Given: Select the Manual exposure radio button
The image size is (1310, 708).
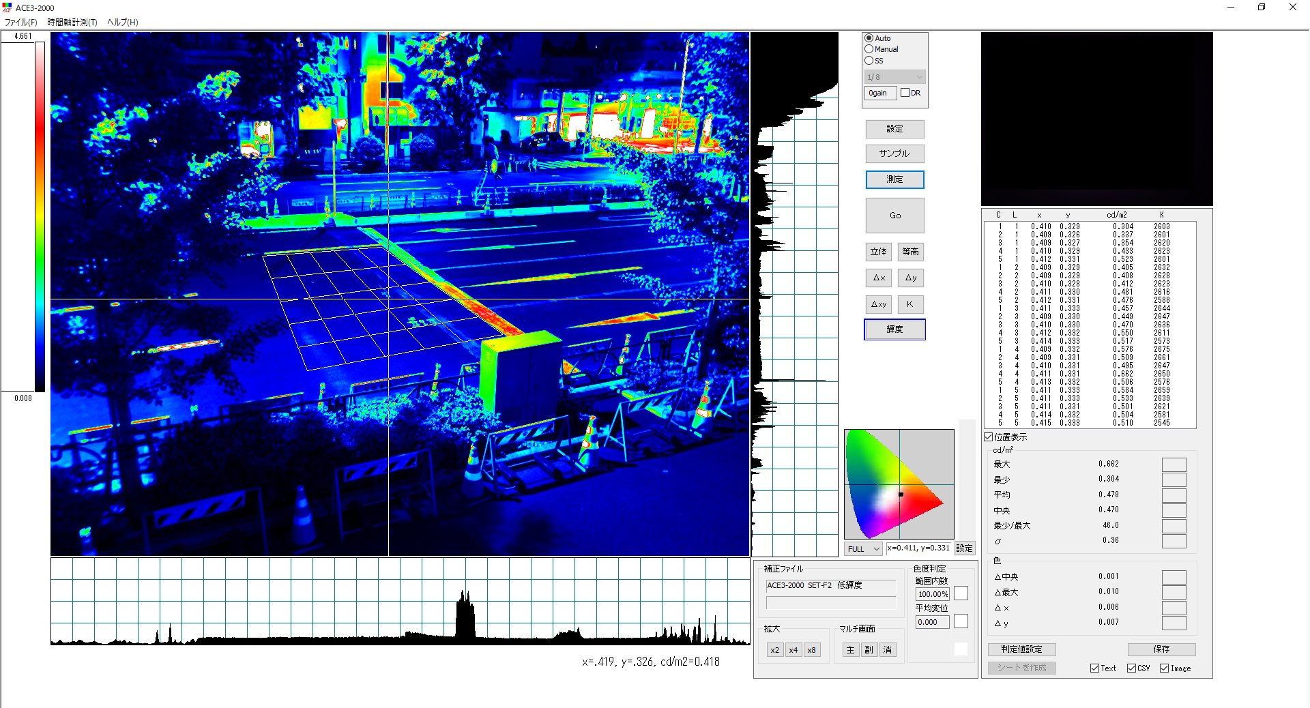Looking at the screenshot, I should 869,49.
